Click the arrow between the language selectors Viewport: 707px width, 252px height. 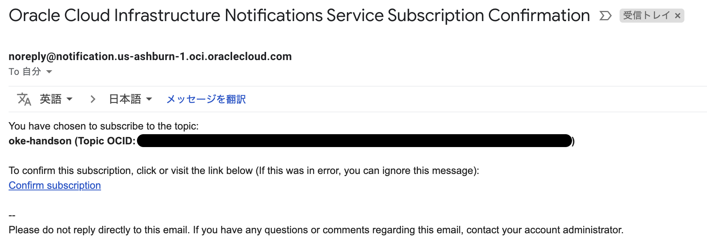coord(93,99)
